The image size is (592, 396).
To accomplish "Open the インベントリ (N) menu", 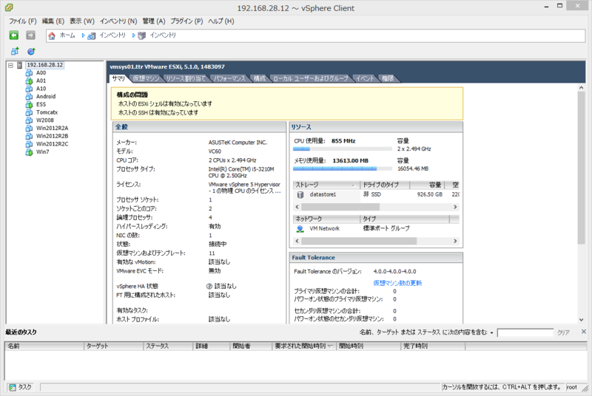I will 118,21.
